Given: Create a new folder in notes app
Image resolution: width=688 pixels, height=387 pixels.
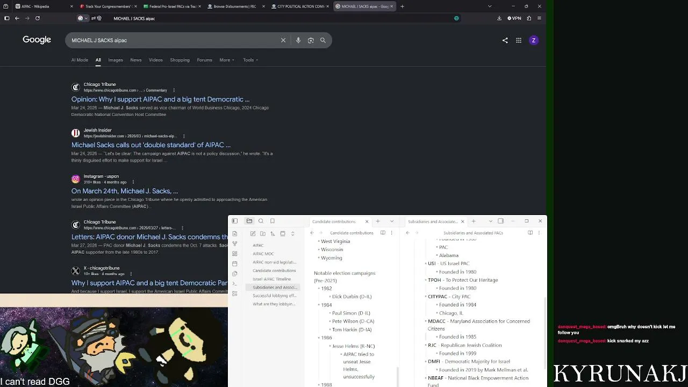Looking at the screenshot, I should pyautogui.click(x=263, y=233).
